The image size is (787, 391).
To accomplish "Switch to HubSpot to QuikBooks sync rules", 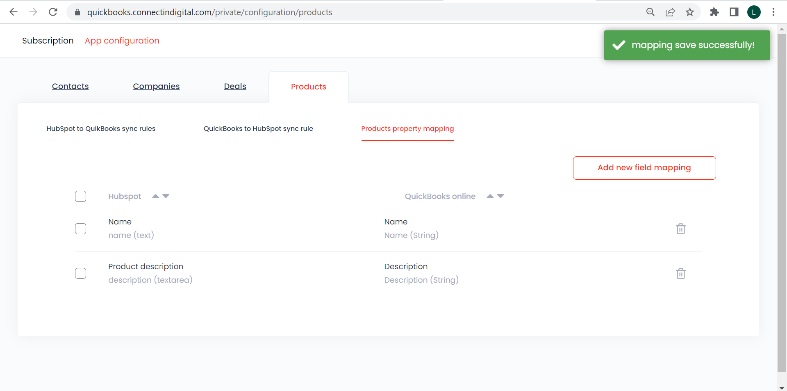I will [101, 128].
